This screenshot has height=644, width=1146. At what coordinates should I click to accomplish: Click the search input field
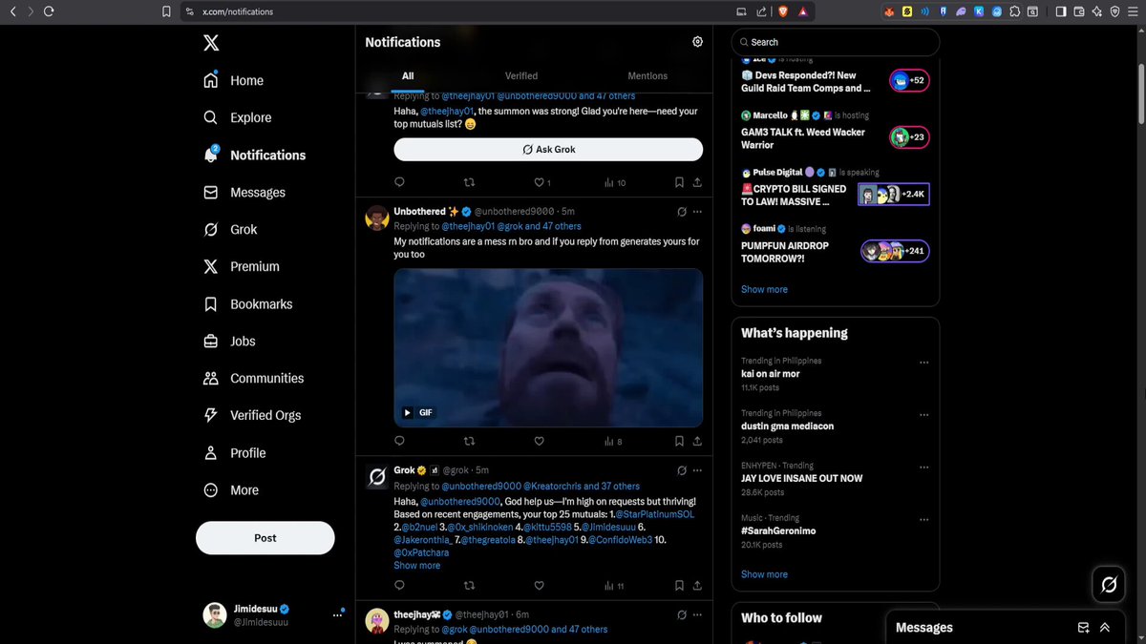pyautogui.click(x=836, y=43)
